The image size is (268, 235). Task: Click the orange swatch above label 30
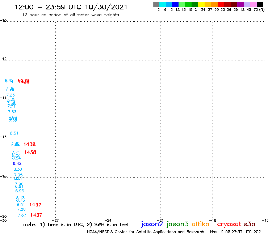[x=214, y=4]
